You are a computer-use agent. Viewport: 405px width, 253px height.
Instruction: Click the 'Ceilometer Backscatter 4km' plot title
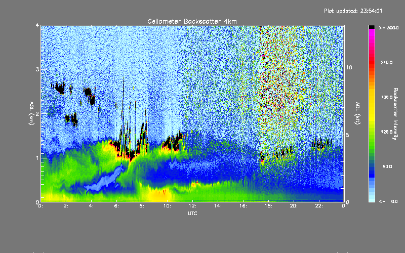[x=192, y=21]
